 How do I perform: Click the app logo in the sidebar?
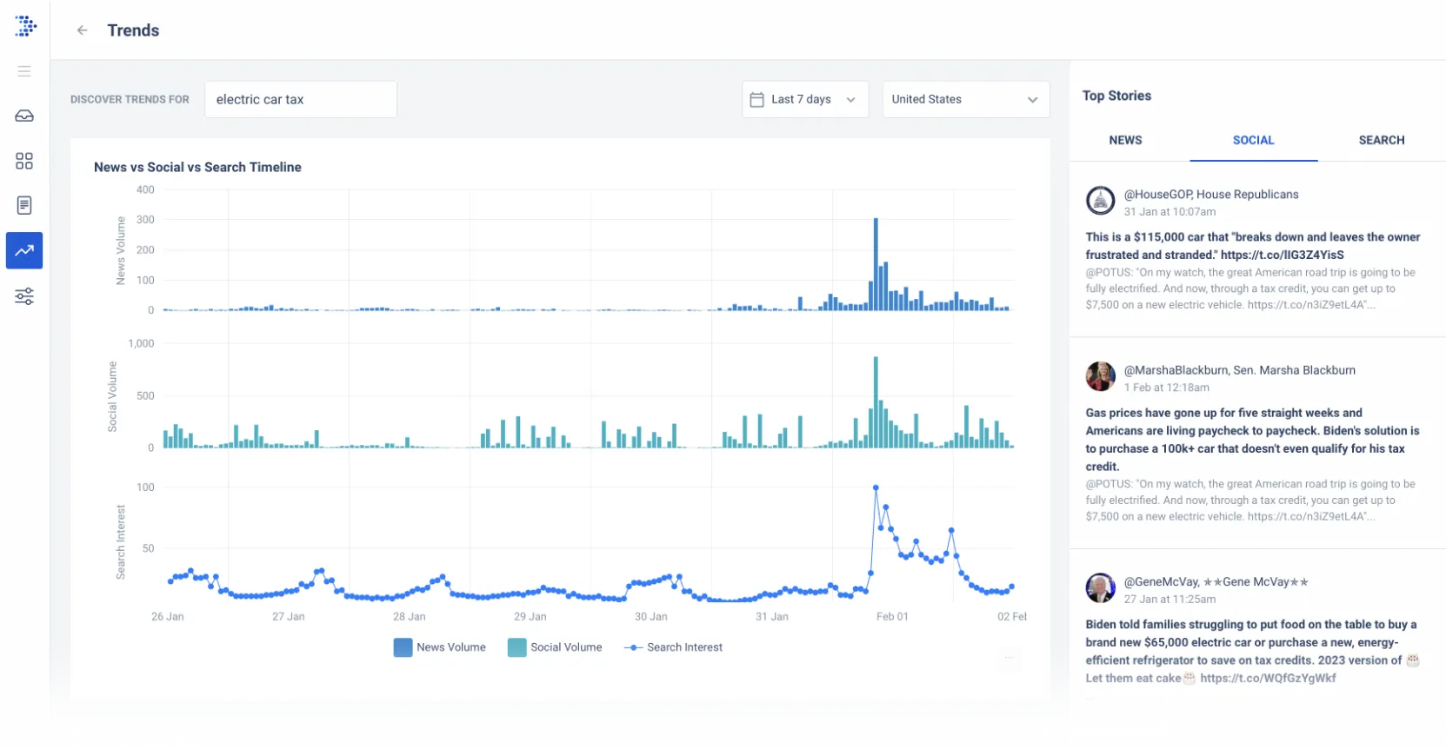[x=25, y=26]
